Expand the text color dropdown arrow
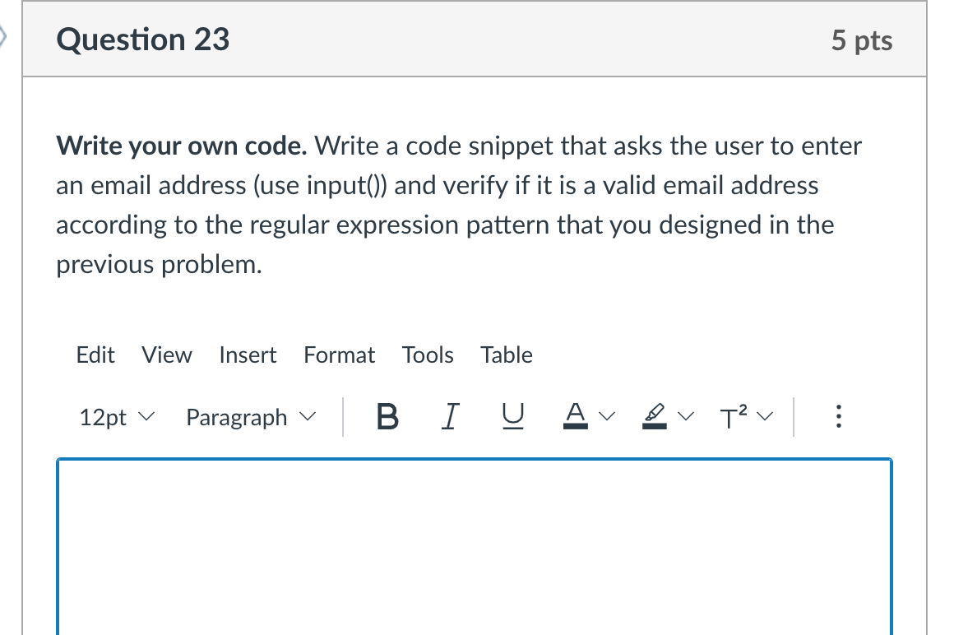 (605, 417)
